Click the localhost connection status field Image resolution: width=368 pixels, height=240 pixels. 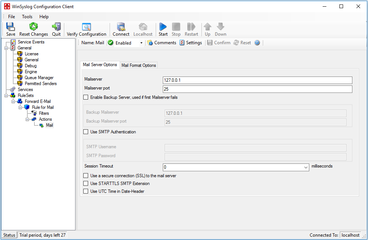click(x=351, y=235)
